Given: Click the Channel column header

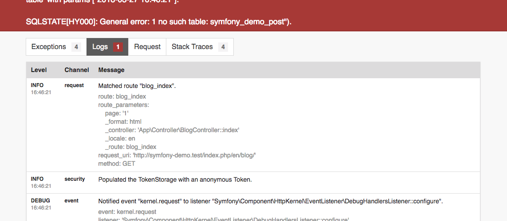Looking at the screenshot, I should (77, 70).
